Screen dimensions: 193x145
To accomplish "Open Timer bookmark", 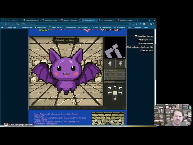I will click(x=96, y=27).
